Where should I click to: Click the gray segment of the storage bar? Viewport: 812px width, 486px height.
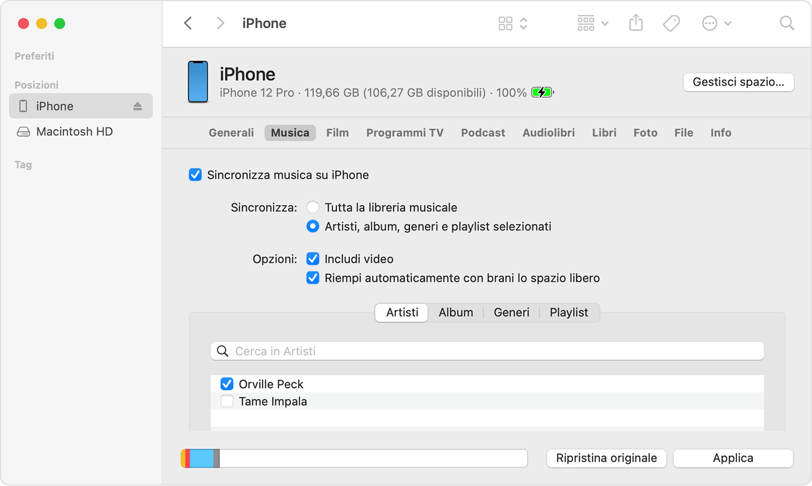coord(217,458)
